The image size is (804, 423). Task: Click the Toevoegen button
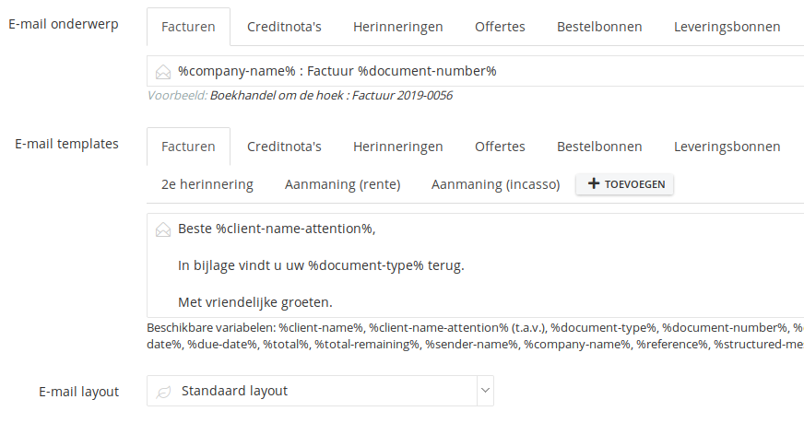point(624,184)
